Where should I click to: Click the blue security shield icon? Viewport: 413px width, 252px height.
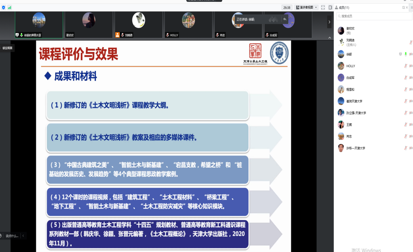click(3, 7)
